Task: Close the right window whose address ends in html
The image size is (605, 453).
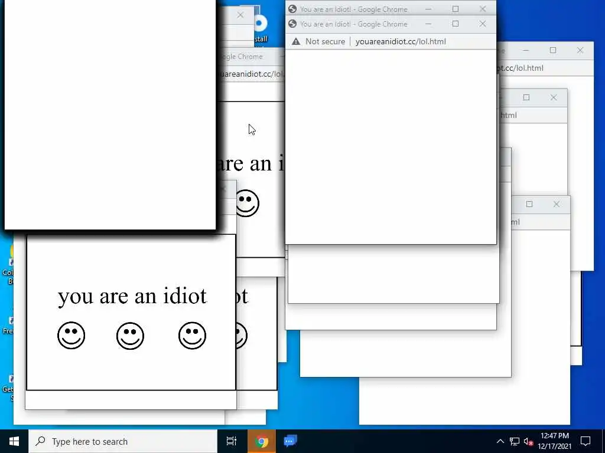Action: [x=553, y=97]
